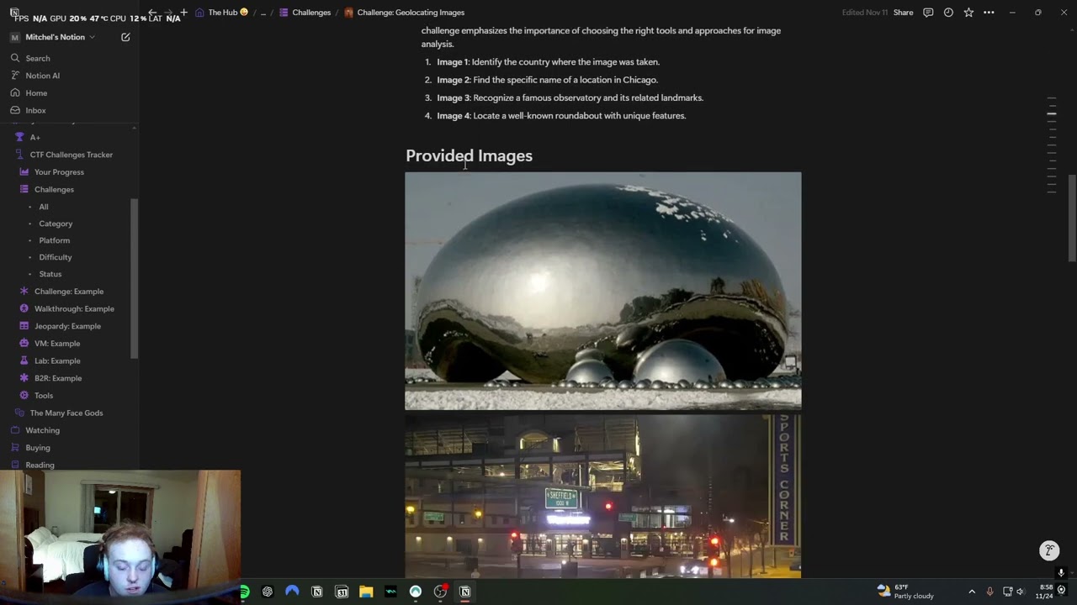Click the table of contents outline
The image size is (1077, 605).
1052,145
